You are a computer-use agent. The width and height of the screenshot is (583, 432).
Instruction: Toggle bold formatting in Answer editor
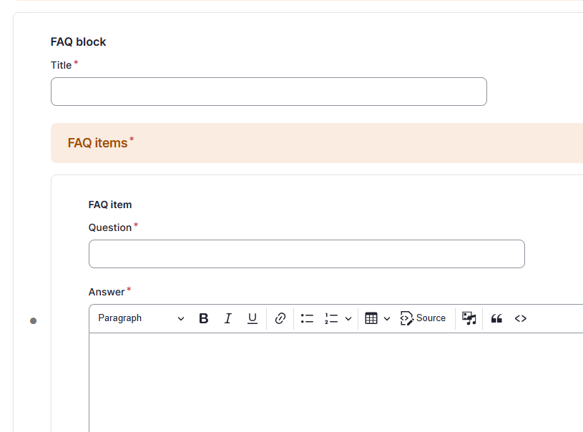[203, 318]
